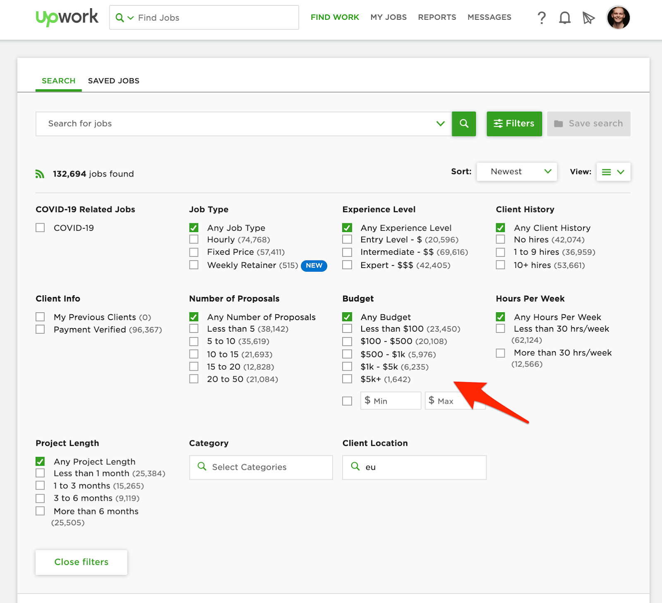Check the Fixed Price job type

(194, 252)
